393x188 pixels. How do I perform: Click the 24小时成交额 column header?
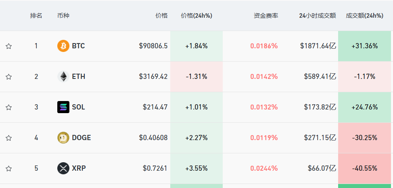(x=317, y=16)
